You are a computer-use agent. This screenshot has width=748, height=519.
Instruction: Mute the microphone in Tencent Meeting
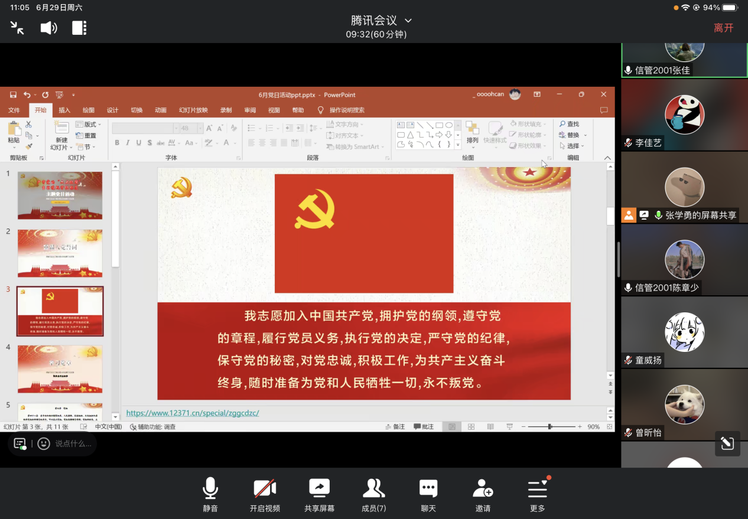[210, 495]
